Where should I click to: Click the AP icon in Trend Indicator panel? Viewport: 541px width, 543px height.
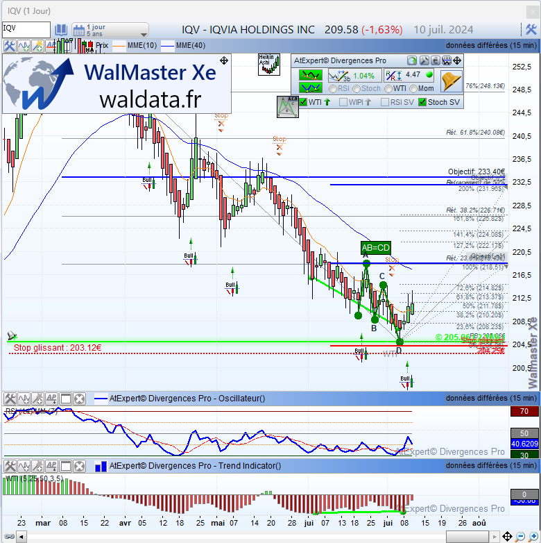click(x=51, y=466)
